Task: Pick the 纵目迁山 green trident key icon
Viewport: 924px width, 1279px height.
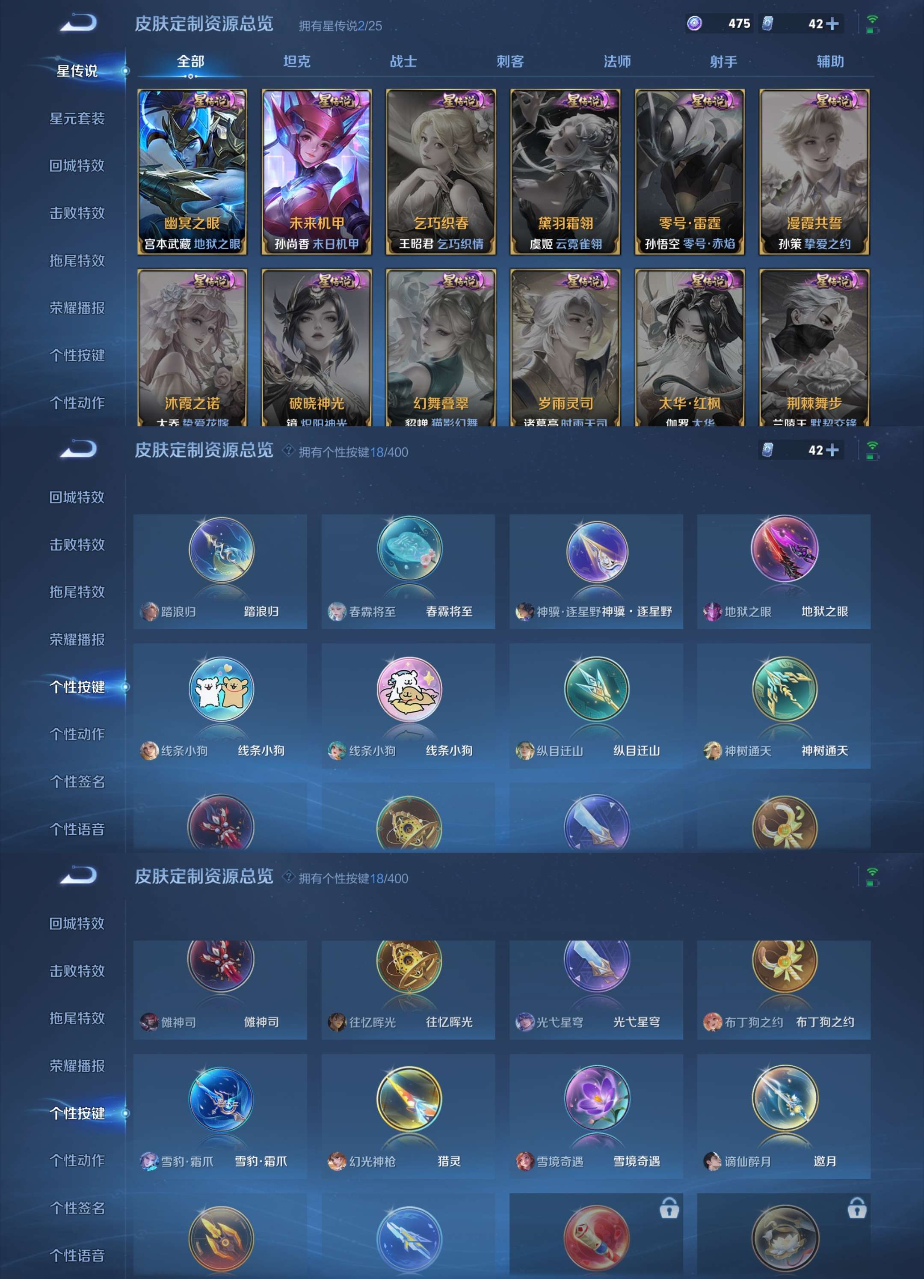Action: 597,689
